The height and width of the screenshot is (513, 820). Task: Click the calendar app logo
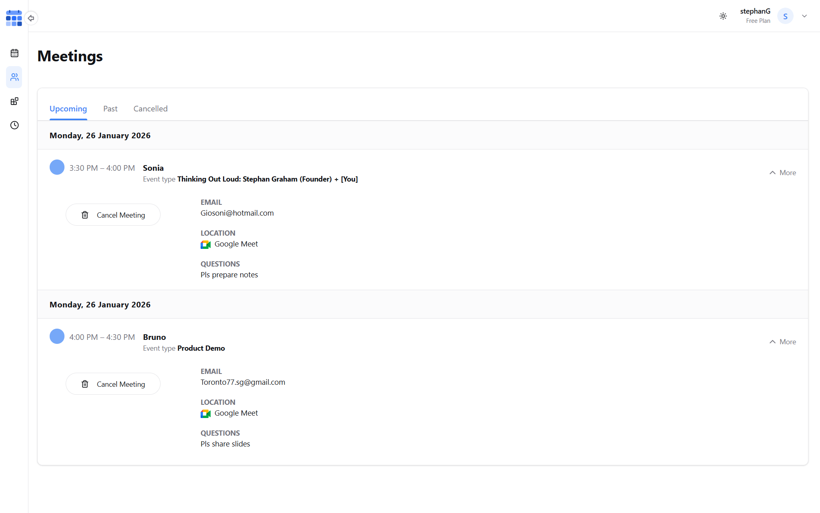coord(14,18)
